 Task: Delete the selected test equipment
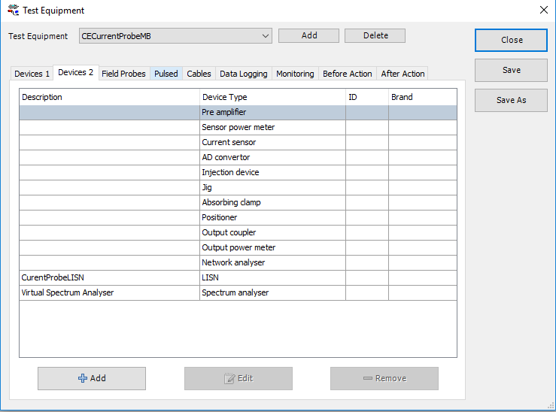(x=375, y=35)
